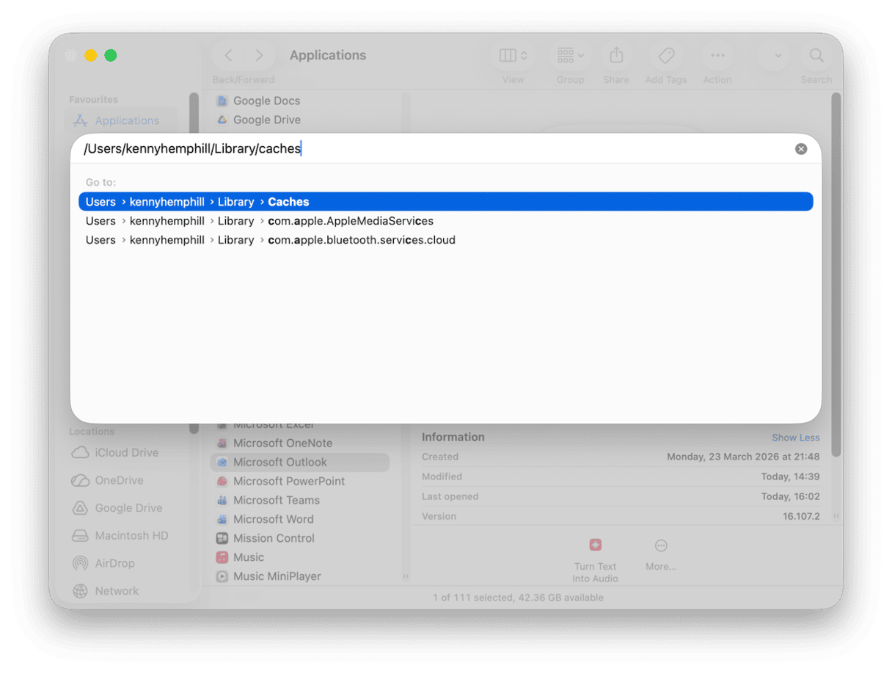
Task: Open the Group dropdown in the toolbar
Action: [x=570, y=55]
